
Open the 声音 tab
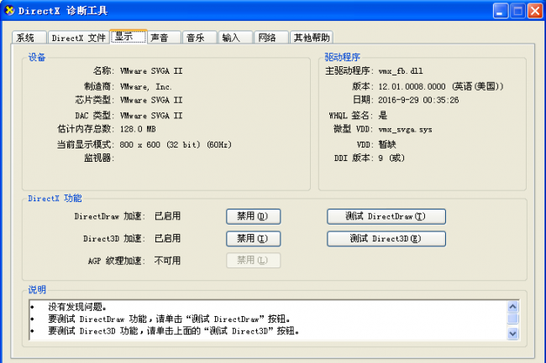[x=165, y=38]
